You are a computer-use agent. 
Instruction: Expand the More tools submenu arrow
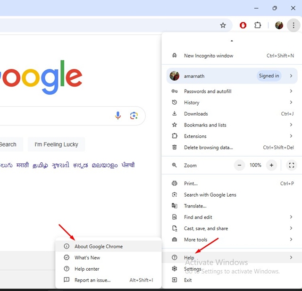291,240
